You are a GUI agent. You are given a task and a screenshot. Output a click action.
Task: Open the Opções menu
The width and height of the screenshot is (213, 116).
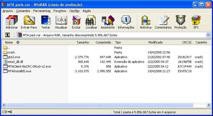[x=74, y=11]
